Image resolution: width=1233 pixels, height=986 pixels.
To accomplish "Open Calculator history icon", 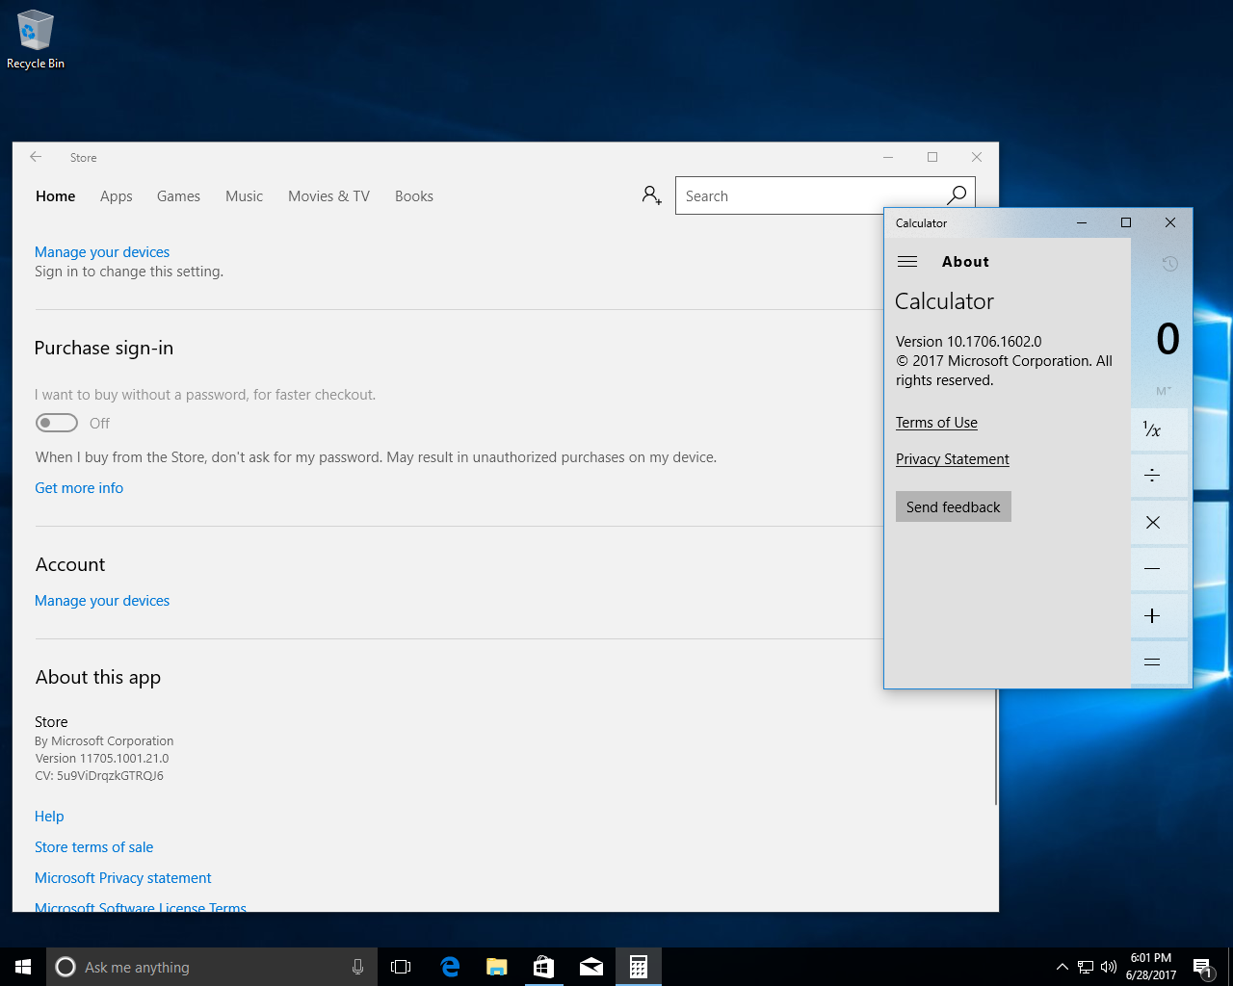I will click(x=1170, y=264).
